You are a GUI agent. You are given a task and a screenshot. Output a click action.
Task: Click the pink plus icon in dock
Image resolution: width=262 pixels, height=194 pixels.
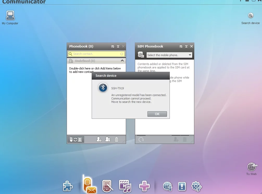pos(144,186)
